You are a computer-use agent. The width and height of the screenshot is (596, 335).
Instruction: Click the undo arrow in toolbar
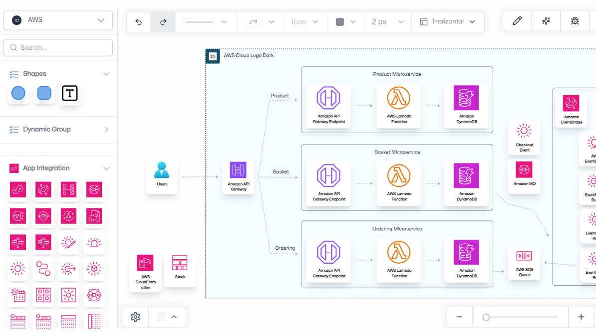[x=139, y=22]
